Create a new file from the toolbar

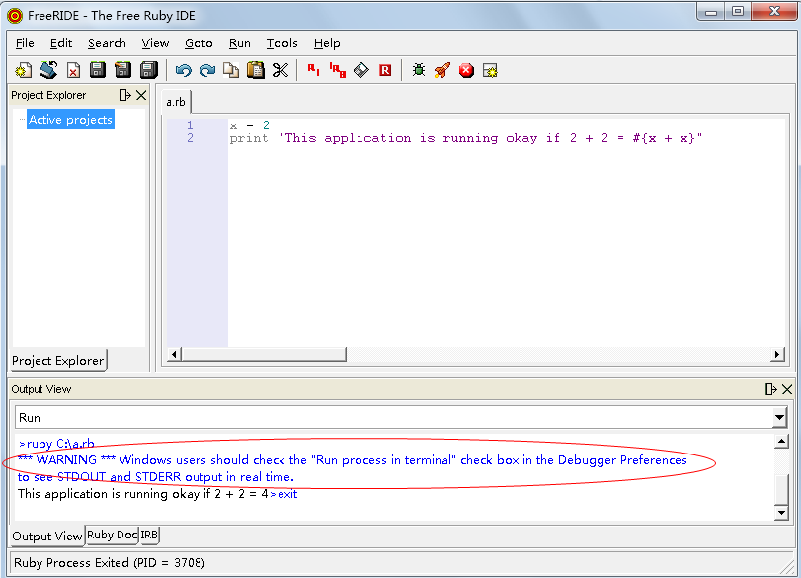(x=23, y=70)
